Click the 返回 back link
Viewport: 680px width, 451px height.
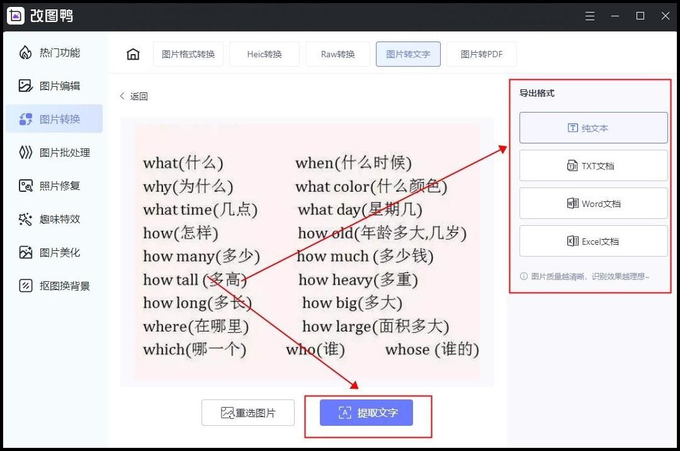coord(139,96)
